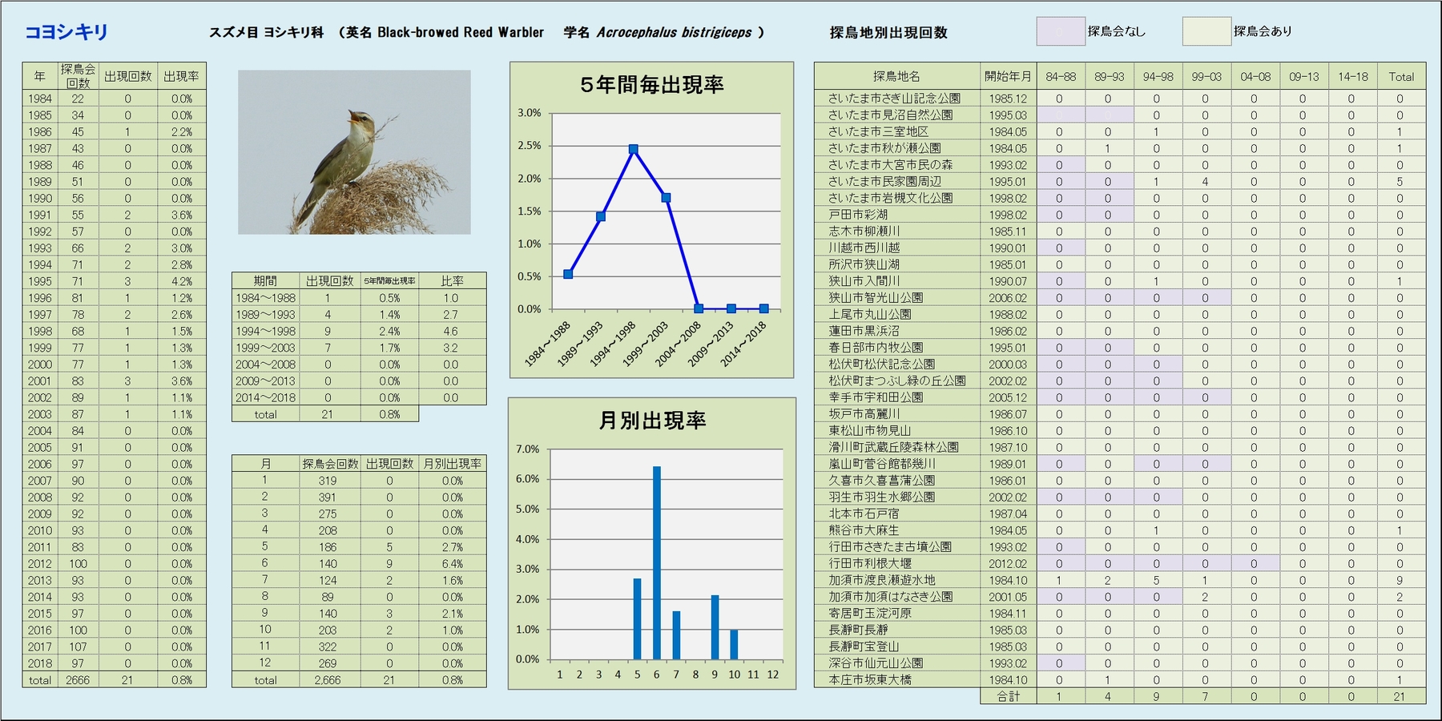Click the peak data point on the line chart
This screenshot has width=1442, height=721.
pos(634,149)
